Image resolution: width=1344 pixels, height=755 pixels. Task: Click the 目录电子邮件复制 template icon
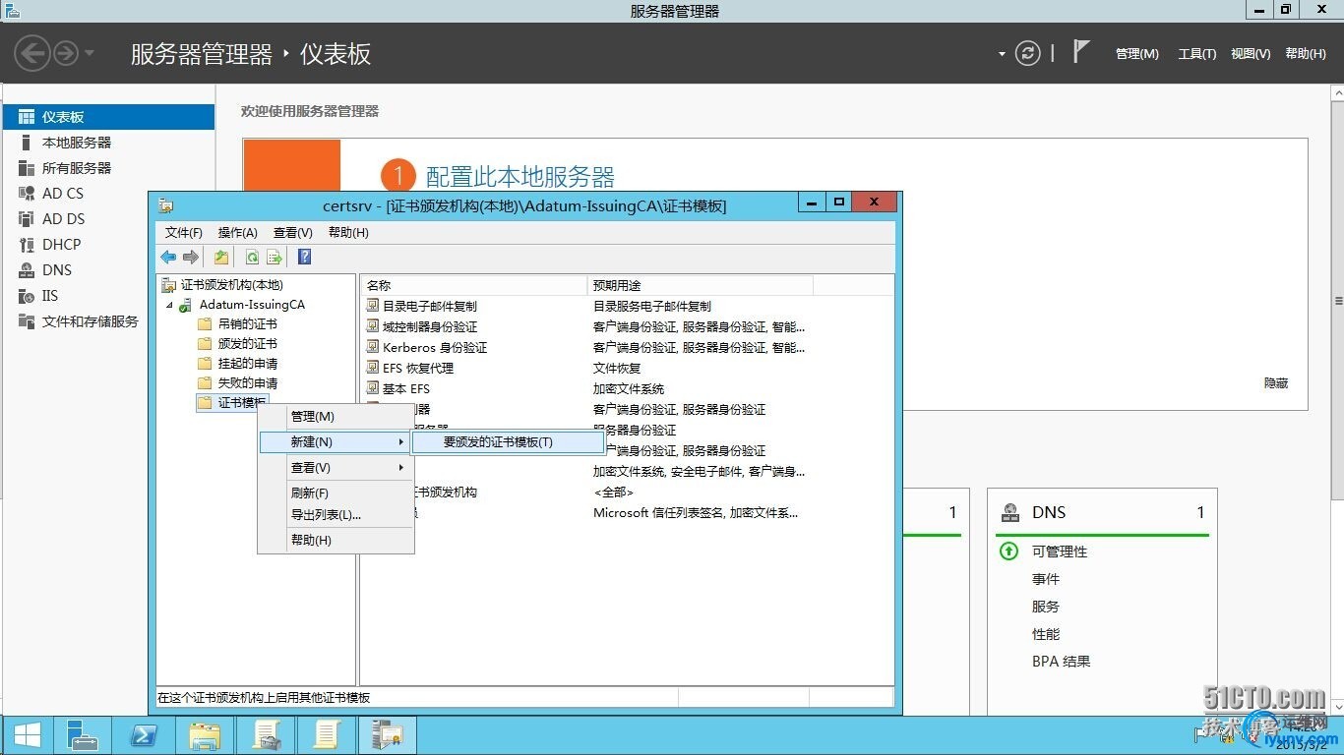coord(373,306)
